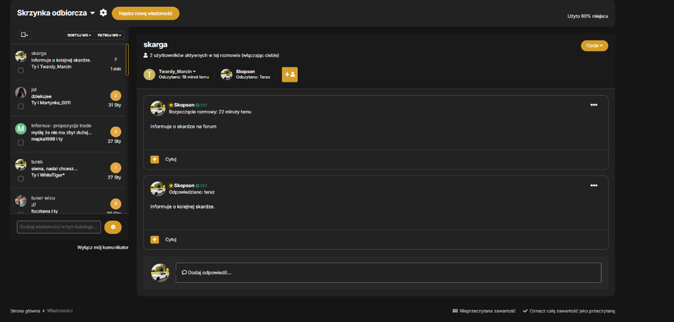This screenshot has height=322, width=674.
Task: Tick the checkbox for the jol conversation
Action: 21,106
